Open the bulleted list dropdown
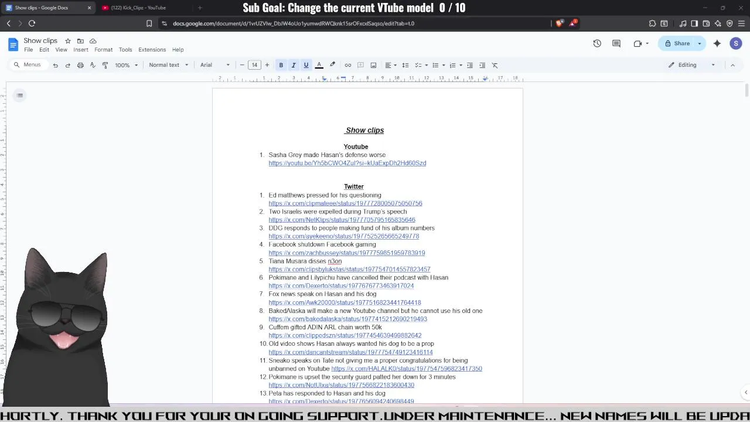The width and height of the screenshot is (750, 422). click(438, 65)
